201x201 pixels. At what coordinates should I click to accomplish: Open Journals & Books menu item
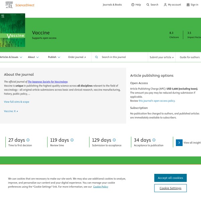click(112, 5)
